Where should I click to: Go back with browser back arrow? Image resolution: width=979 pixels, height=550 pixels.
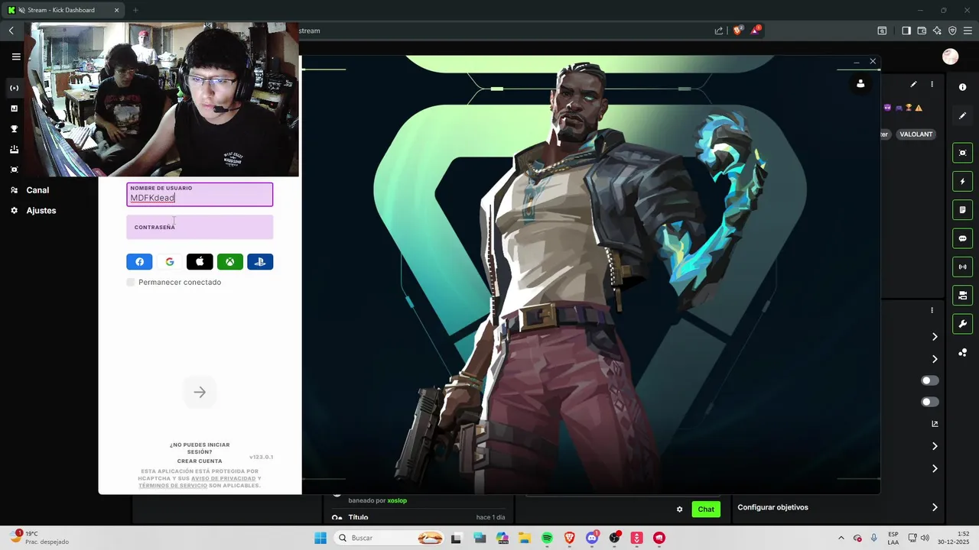[11, 31]
